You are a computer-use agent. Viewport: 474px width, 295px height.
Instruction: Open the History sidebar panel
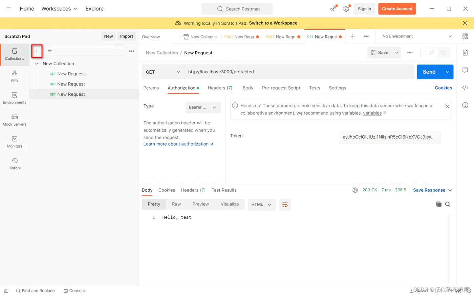pyautogui.click(x=15, y=164)
